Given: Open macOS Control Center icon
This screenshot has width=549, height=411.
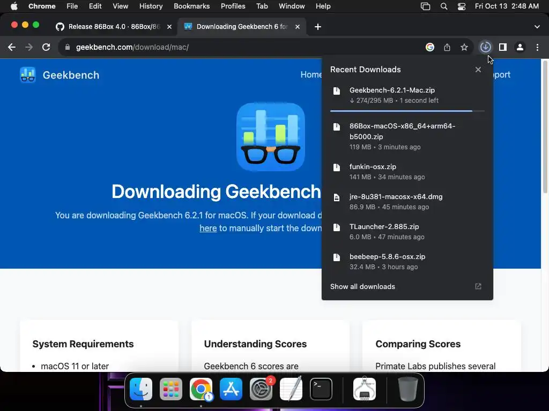Looking at the screenshot, I should click(462, 6).
